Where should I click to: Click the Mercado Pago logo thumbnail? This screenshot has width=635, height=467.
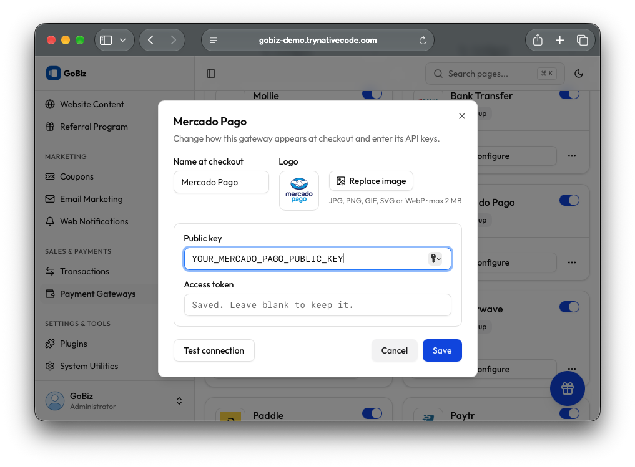click(x=299, y=191)
